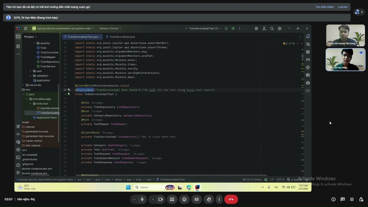The height and width of the screenshot is (207, 368).
Task: Open AI Chat tool window icon
Action: point(308,44)
